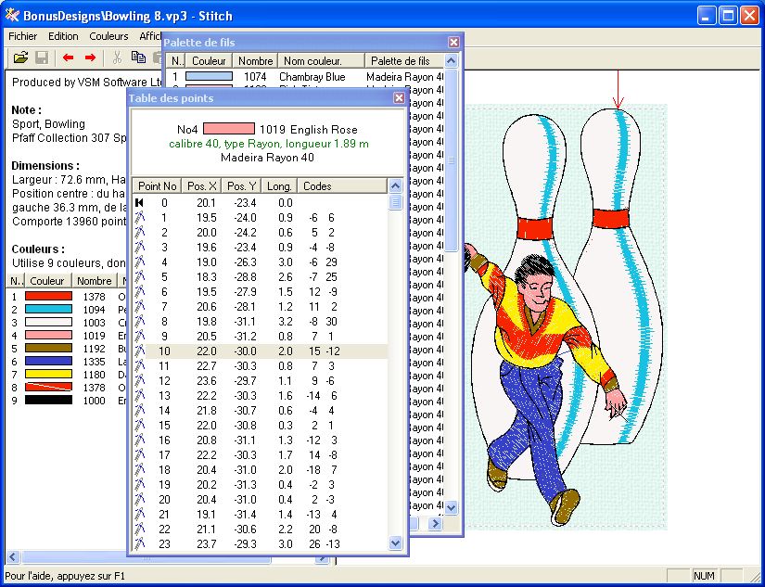Image resolution: width=765 pixels, height=587 pixels.
Task: Close the Table des points window
Action: click(399, 98)
